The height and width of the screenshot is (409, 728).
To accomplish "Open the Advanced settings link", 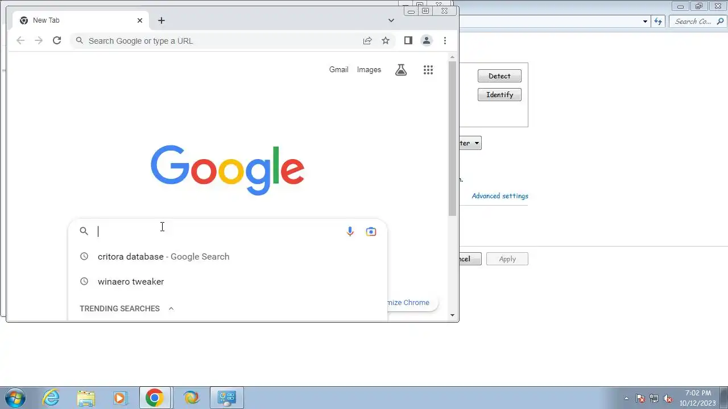I will [500, 196].
